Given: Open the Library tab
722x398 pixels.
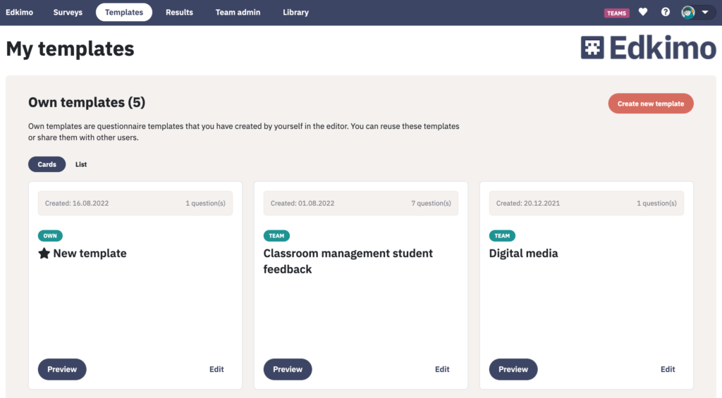Looking at the screenshot, I should pyautogui.click(x=295, y=13).
